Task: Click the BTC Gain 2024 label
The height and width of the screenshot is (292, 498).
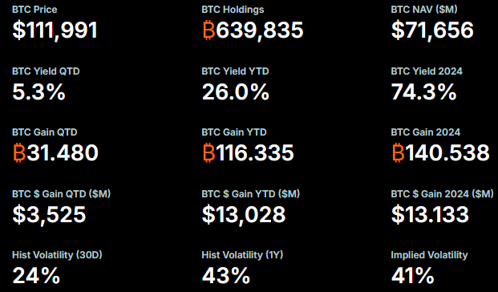Action: (426, 132)
